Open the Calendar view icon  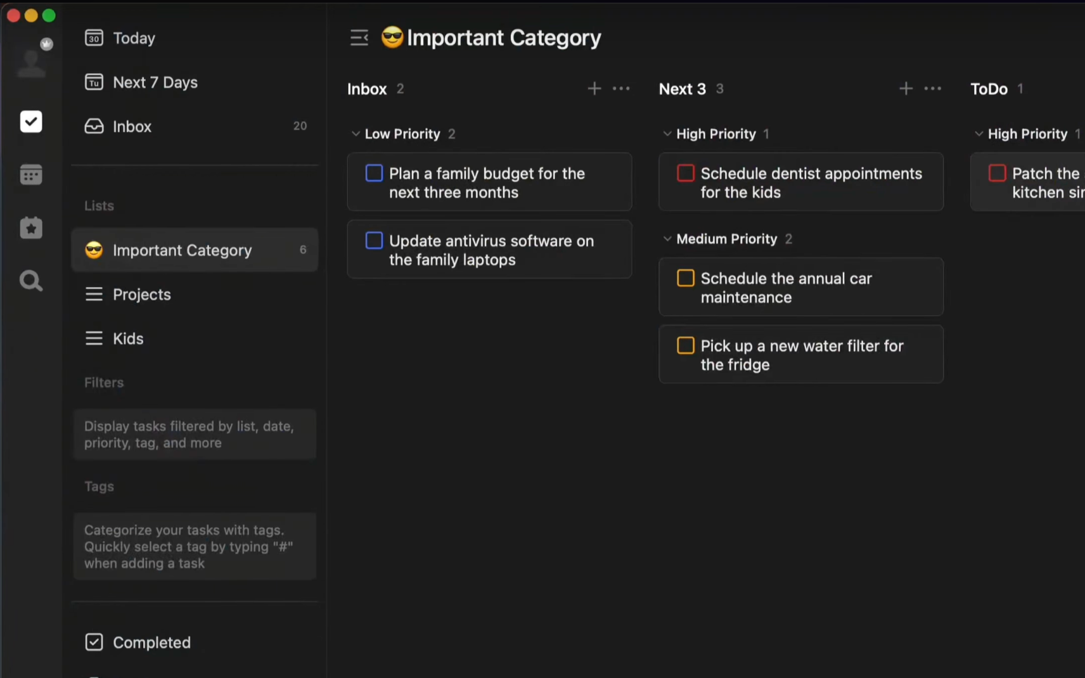(31, 175)
